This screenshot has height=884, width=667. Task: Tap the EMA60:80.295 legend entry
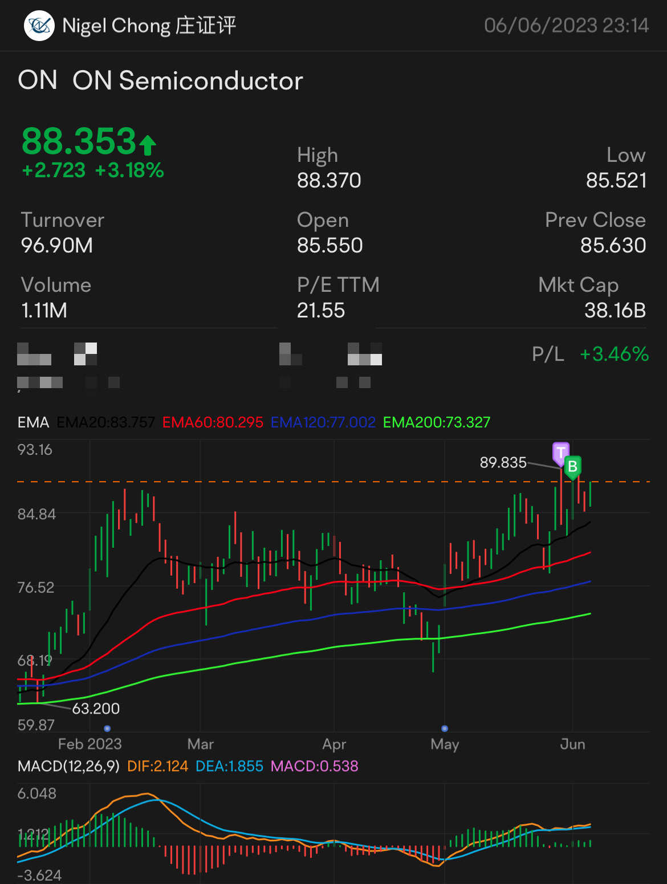(x=213, y=422)
